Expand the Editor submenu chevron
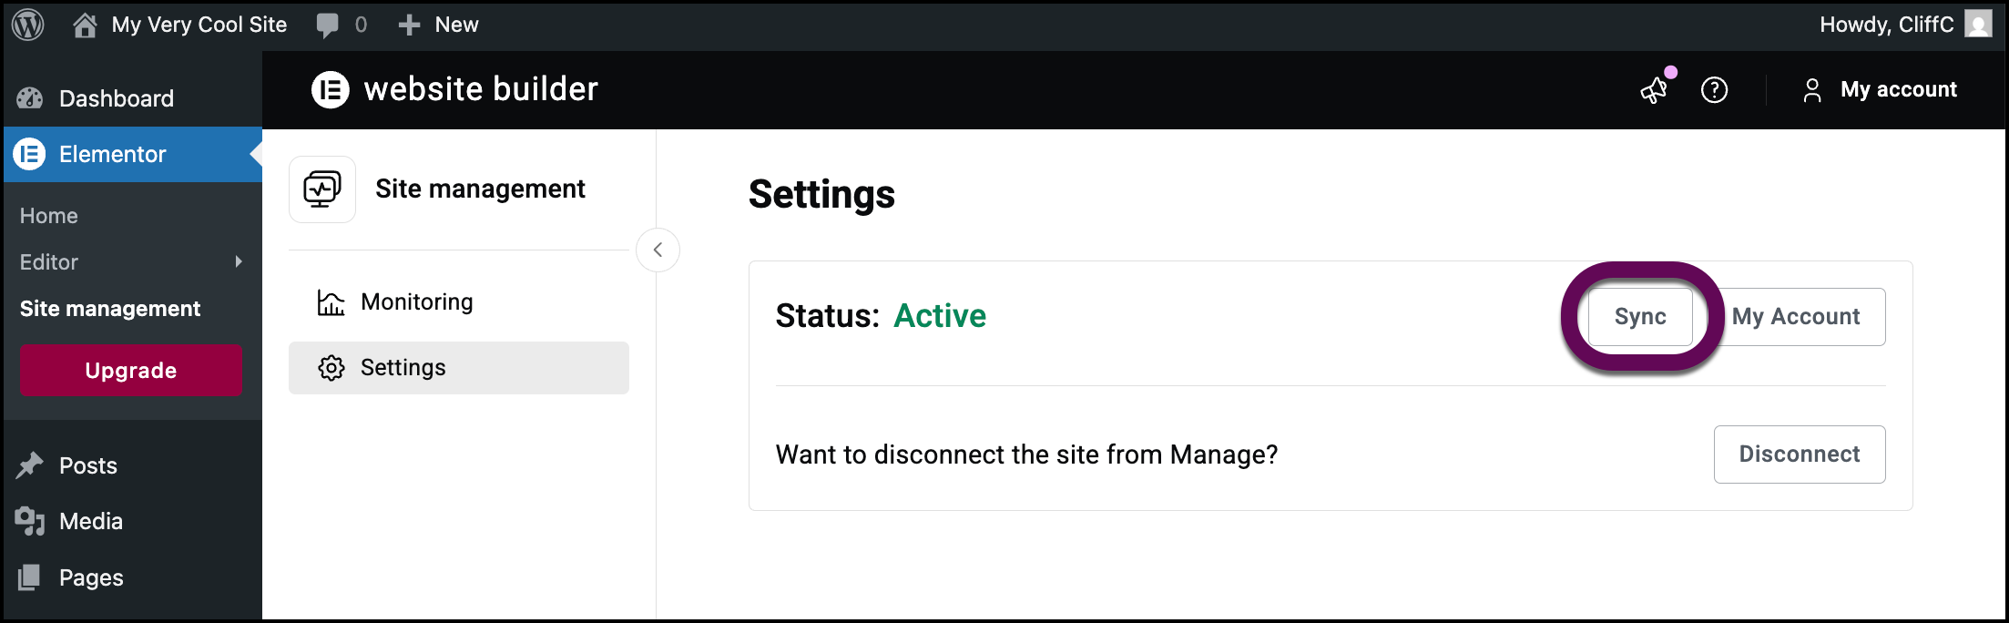 coord(239,261)
